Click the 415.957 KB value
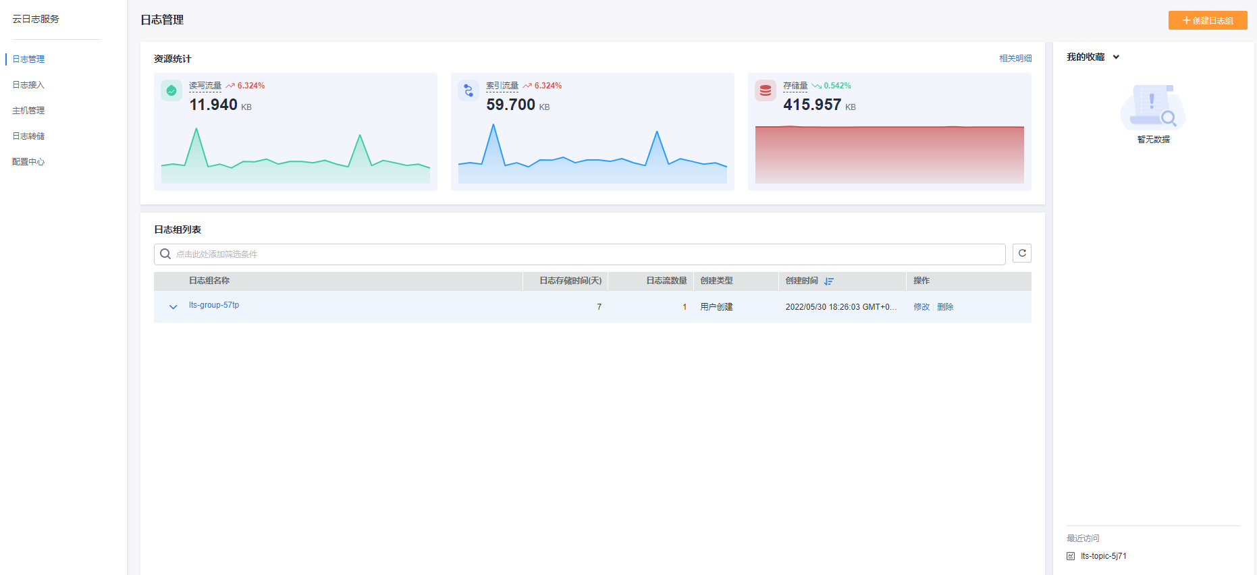Image resolution: width=1257 pixels, height=575 pixels. (x=820, y=105)
